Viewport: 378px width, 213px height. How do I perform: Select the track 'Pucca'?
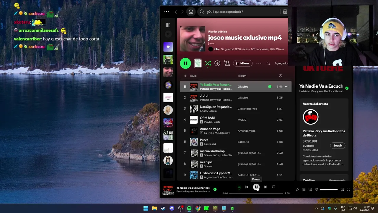[204, 140]
